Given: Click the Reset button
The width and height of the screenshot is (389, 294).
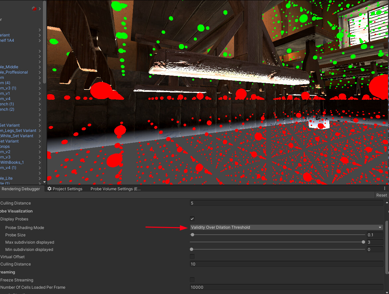Looking at the screenshot, I should point(381,195).
